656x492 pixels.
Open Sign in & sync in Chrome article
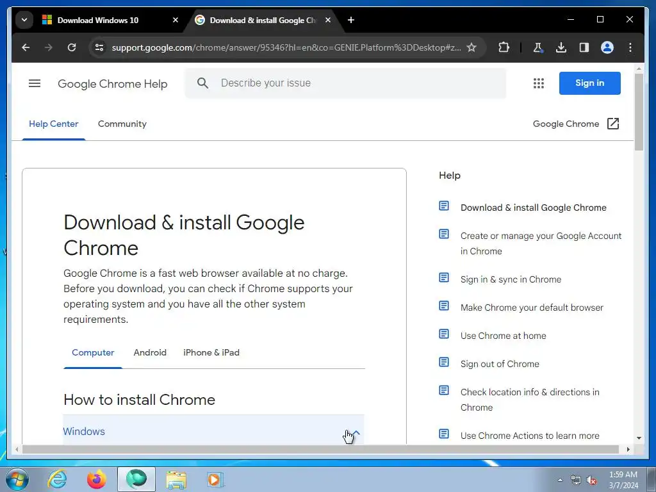[511, 279]
